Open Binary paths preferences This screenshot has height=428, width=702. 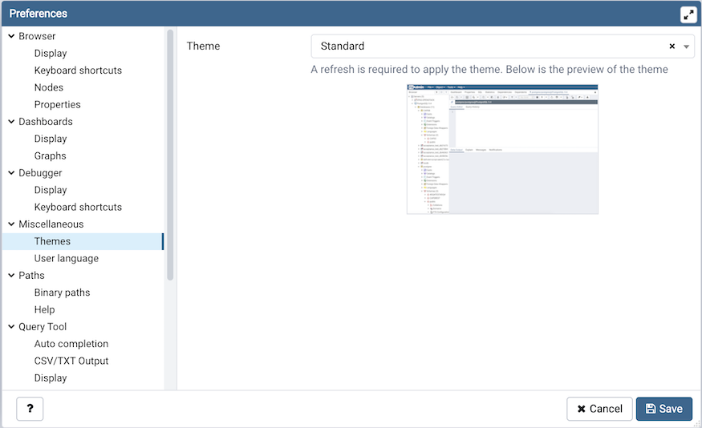[62, 293]
